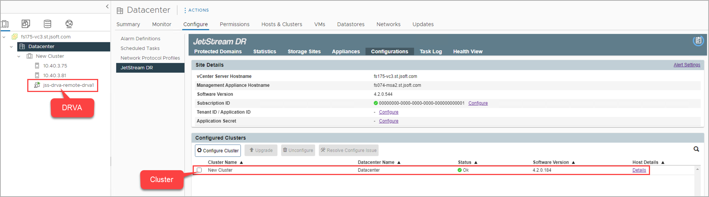Click the search magnifier in Configured Clusters
Image resolution: width=709 pixels, height=197 pixels.
tap(696, 149)
